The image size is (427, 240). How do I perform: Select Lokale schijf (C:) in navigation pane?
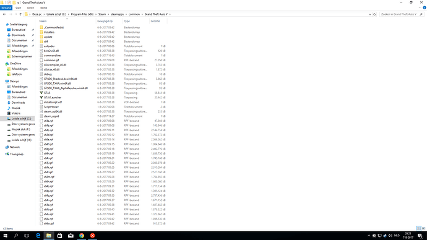(21, 119)
